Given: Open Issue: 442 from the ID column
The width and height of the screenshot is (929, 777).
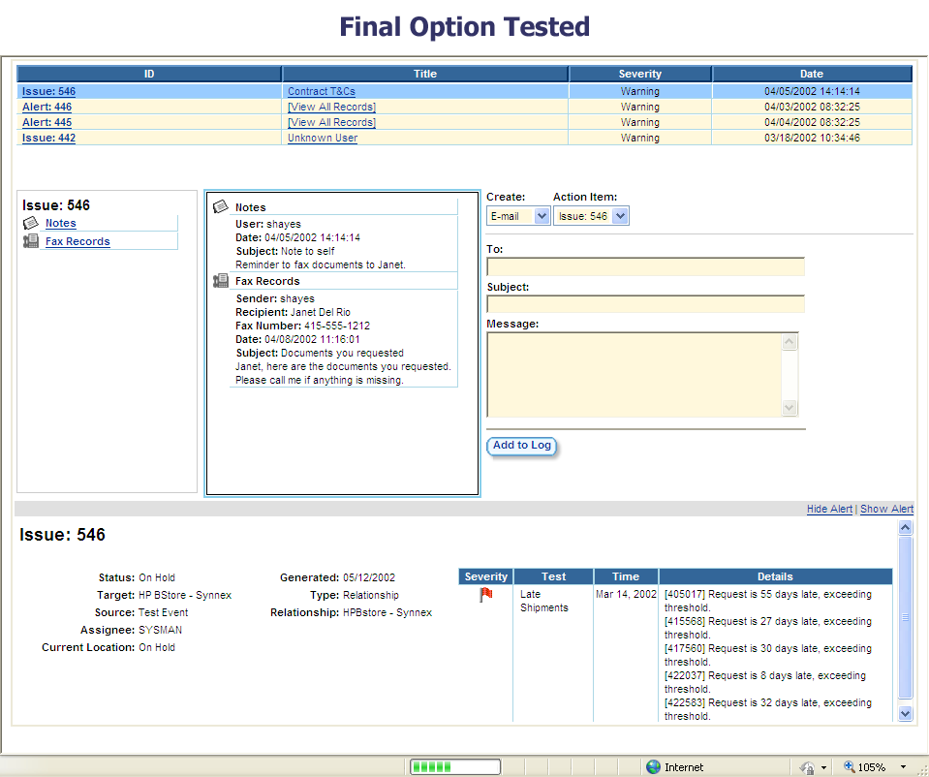Looking at the screenshot, I should point(48,138).
